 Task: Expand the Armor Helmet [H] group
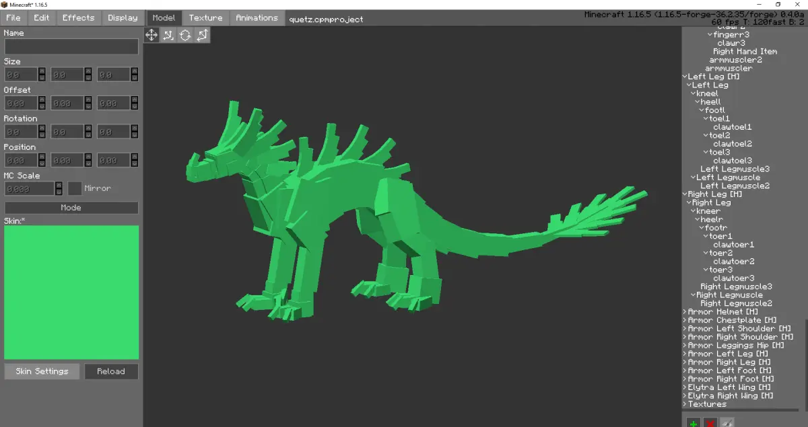click(685, 312)
